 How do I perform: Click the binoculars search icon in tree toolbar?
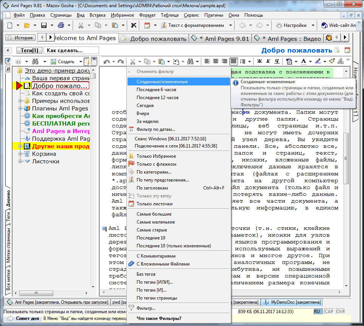35,62
